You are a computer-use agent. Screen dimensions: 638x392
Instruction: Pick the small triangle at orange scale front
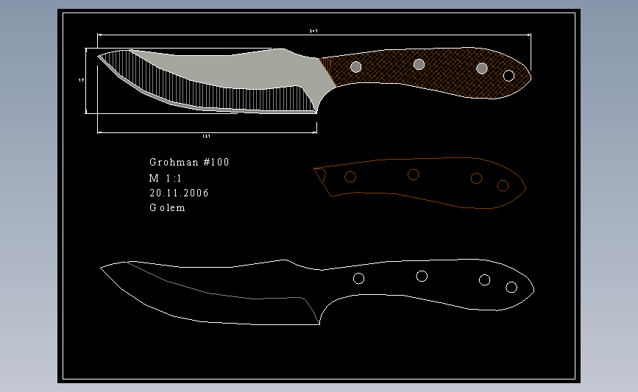coord(321,175)
